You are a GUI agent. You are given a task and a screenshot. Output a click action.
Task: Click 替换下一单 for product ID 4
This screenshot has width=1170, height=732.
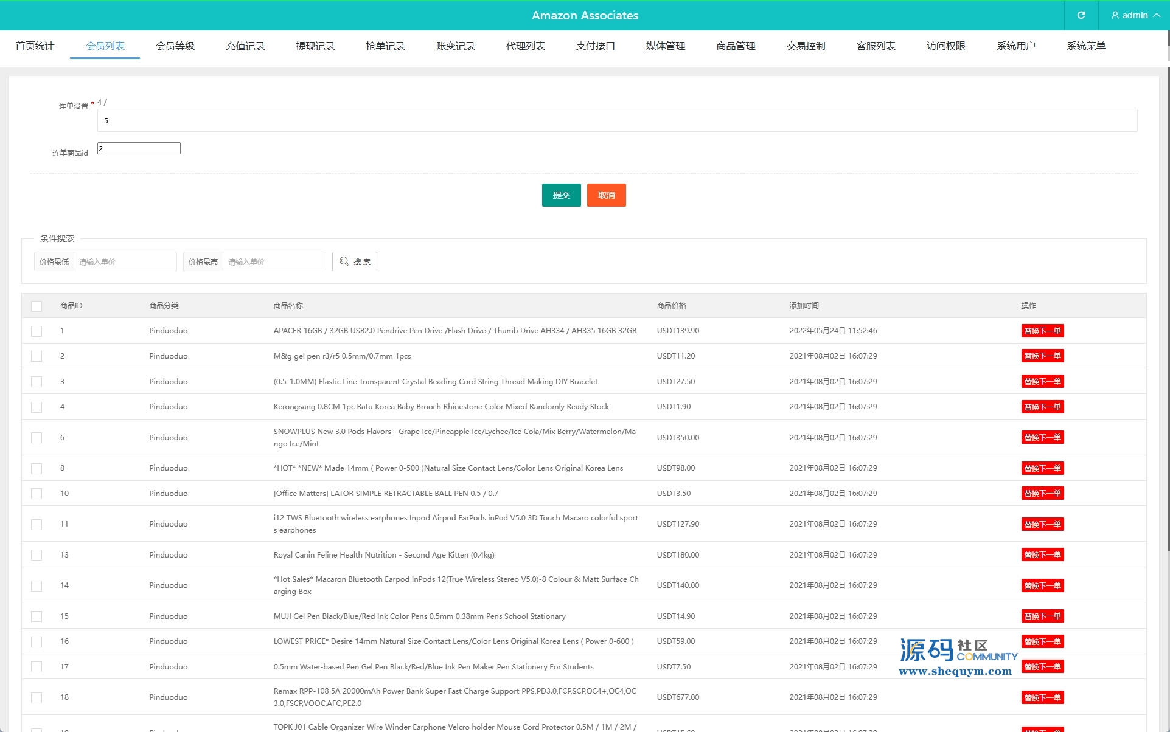coord(1042,407)
